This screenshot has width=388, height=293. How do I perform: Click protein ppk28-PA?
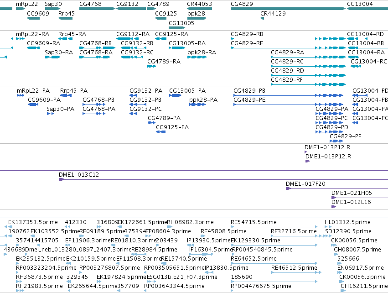click(x=203, y=100)
